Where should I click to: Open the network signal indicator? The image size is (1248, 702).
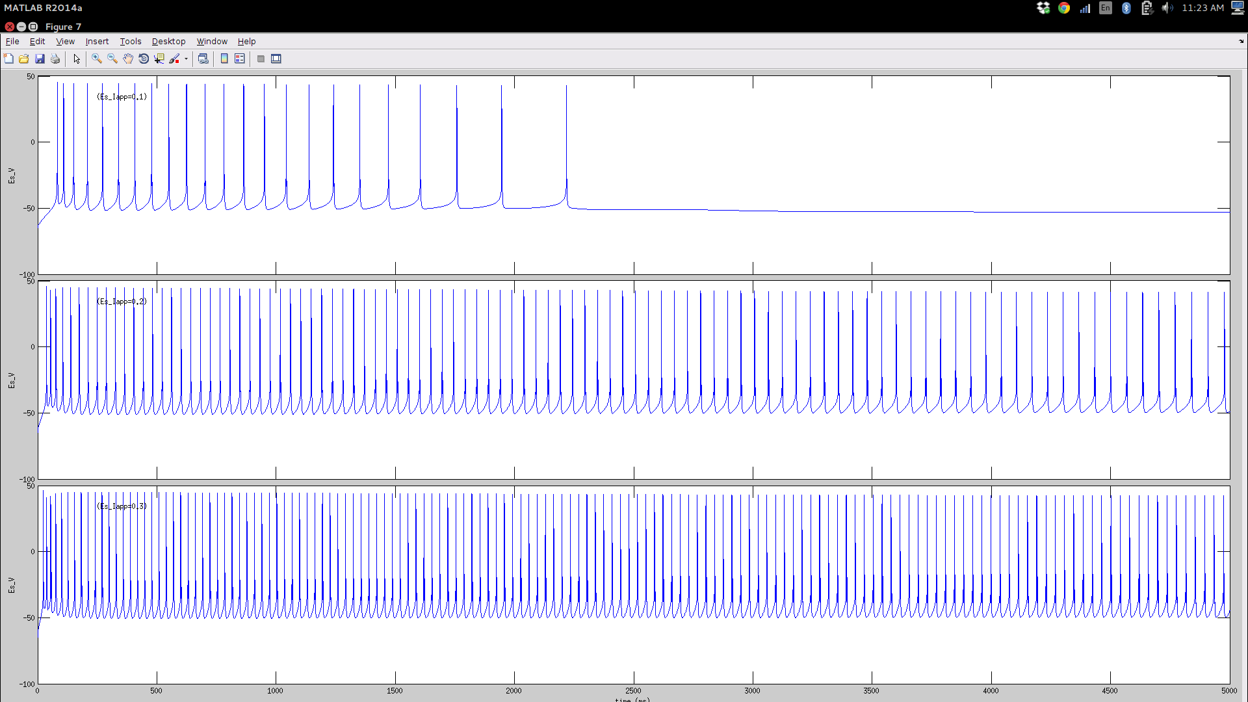coord(1085,8)
